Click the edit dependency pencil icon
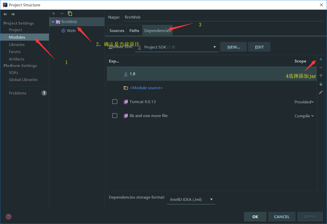Screen dimensions: 327x224 [x=321, y=92]
